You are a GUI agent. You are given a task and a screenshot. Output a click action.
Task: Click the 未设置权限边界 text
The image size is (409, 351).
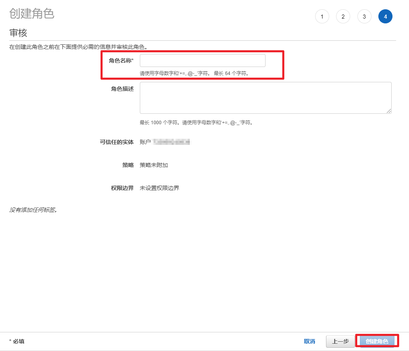(x=160, y=188)
